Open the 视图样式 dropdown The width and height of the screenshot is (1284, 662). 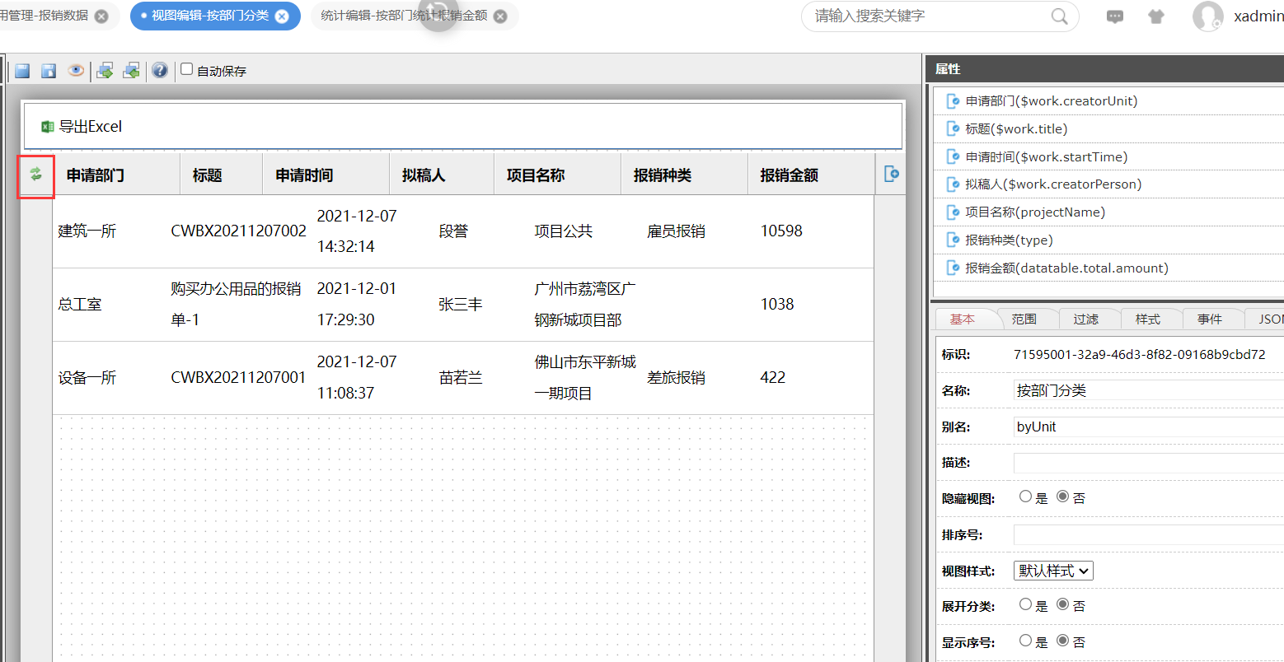pyautogui.click(x=1053, y=571)
